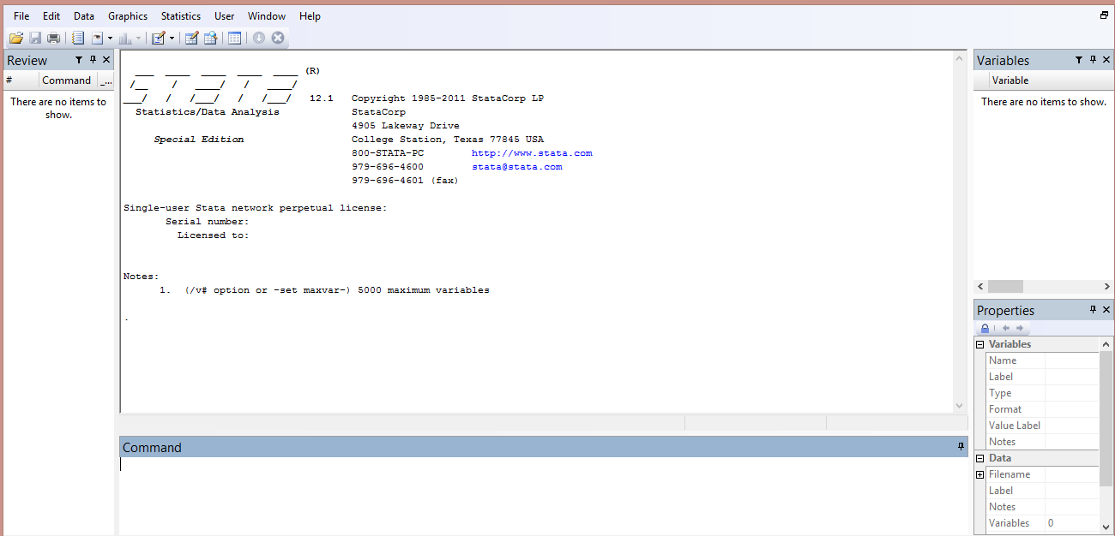
Task: Open the Variables Manager toolbar icon
Action: [x=234, y=38]
